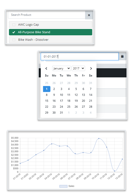Check the AWC Logo Cap checkbox
Viewport: 133px width, 196px height.
tap(14, 25)
